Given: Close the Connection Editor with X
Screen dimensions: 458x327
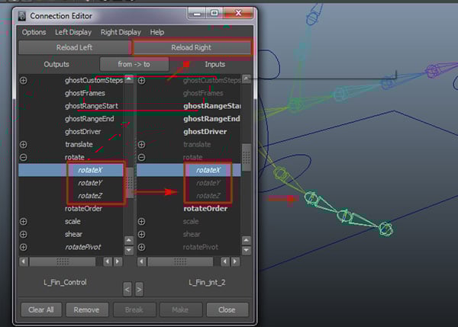Looking at the screenshot, I should (x=238, y=14).
